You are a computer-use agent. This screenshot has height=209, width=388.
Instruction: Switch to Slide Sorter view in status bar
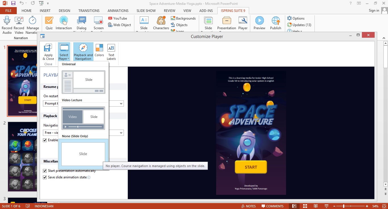(x=305, y=206)
